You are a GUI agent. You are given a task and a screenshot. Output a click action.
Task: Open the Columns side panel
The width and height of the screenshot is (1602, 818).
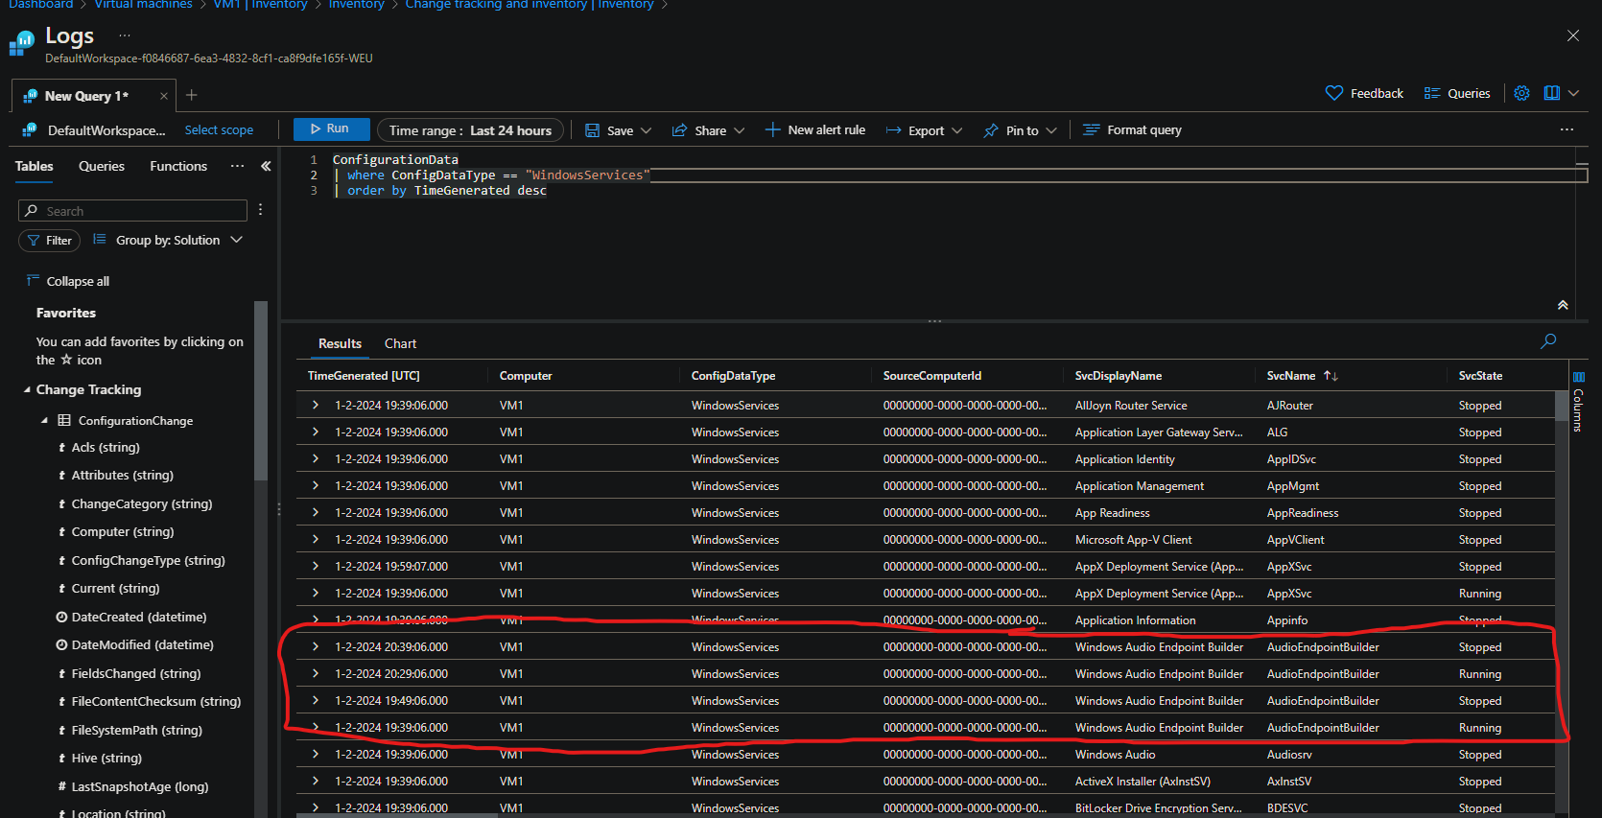[1578, 403]
